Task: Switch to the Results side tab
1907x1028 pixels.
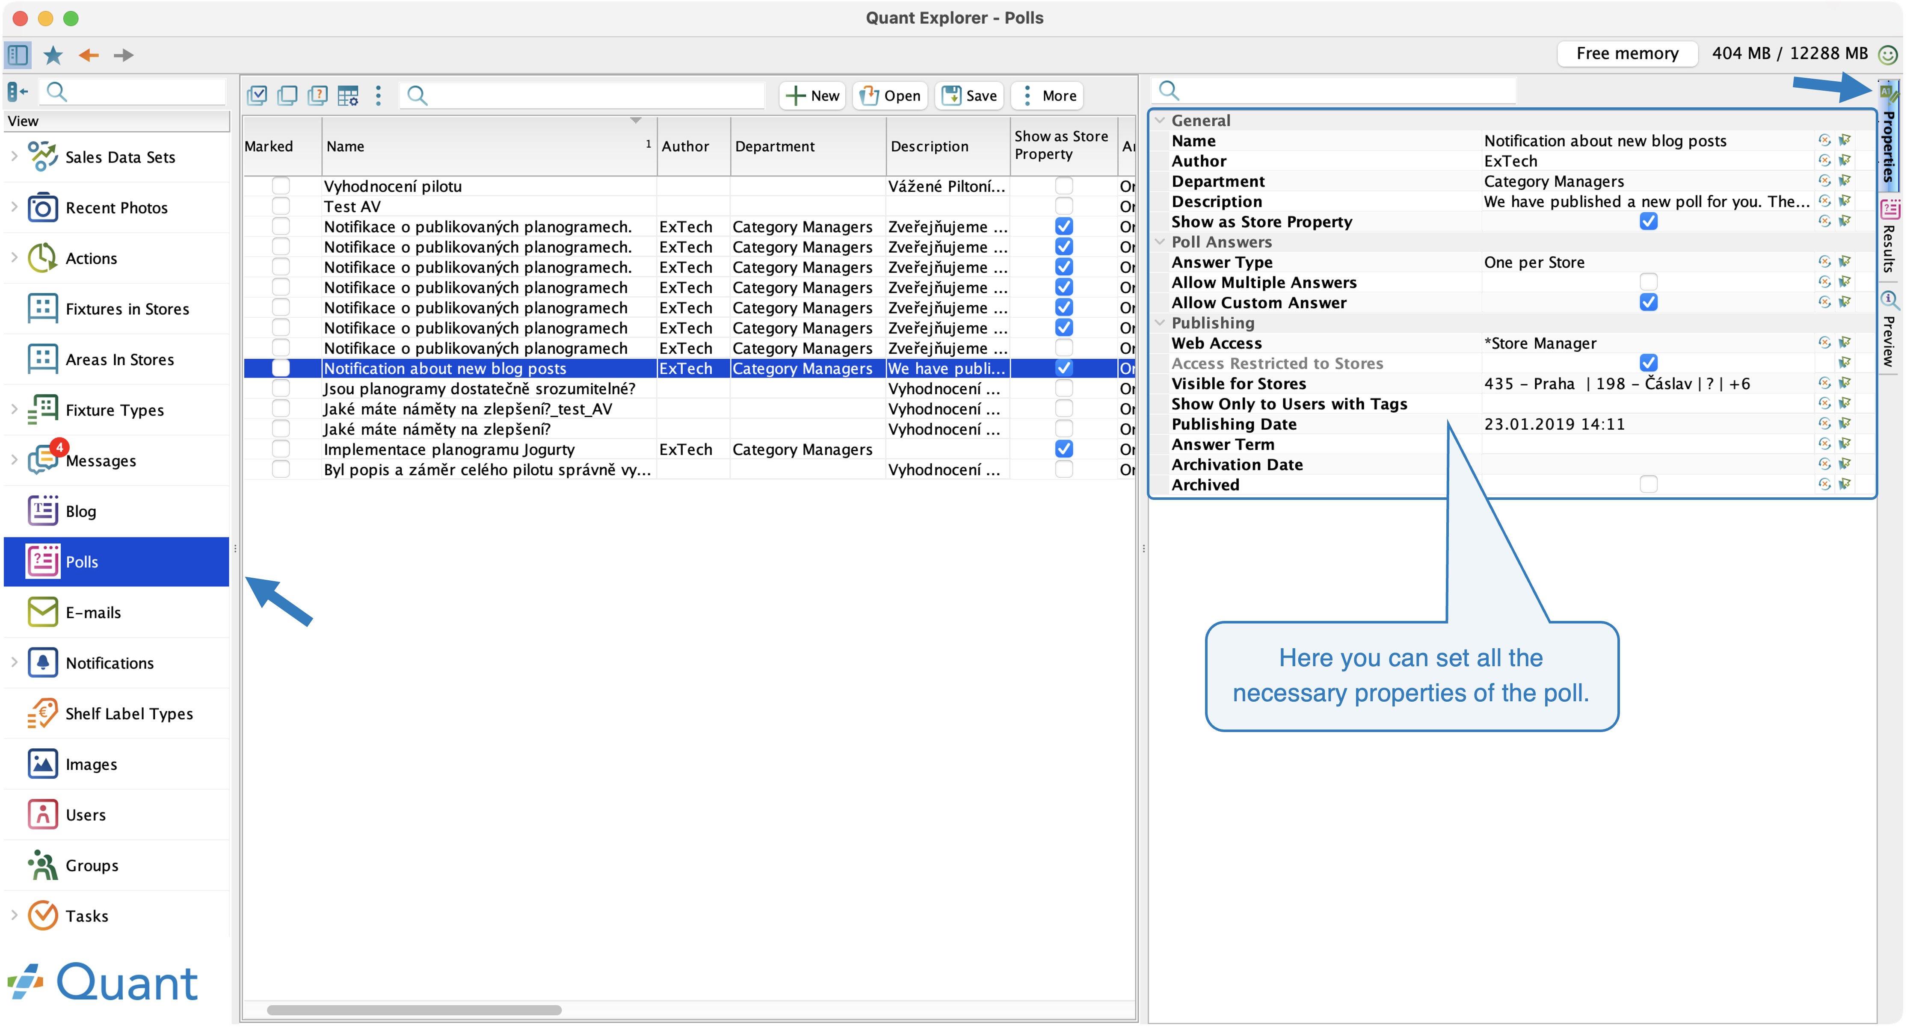Action: [x=1889, y=237]
